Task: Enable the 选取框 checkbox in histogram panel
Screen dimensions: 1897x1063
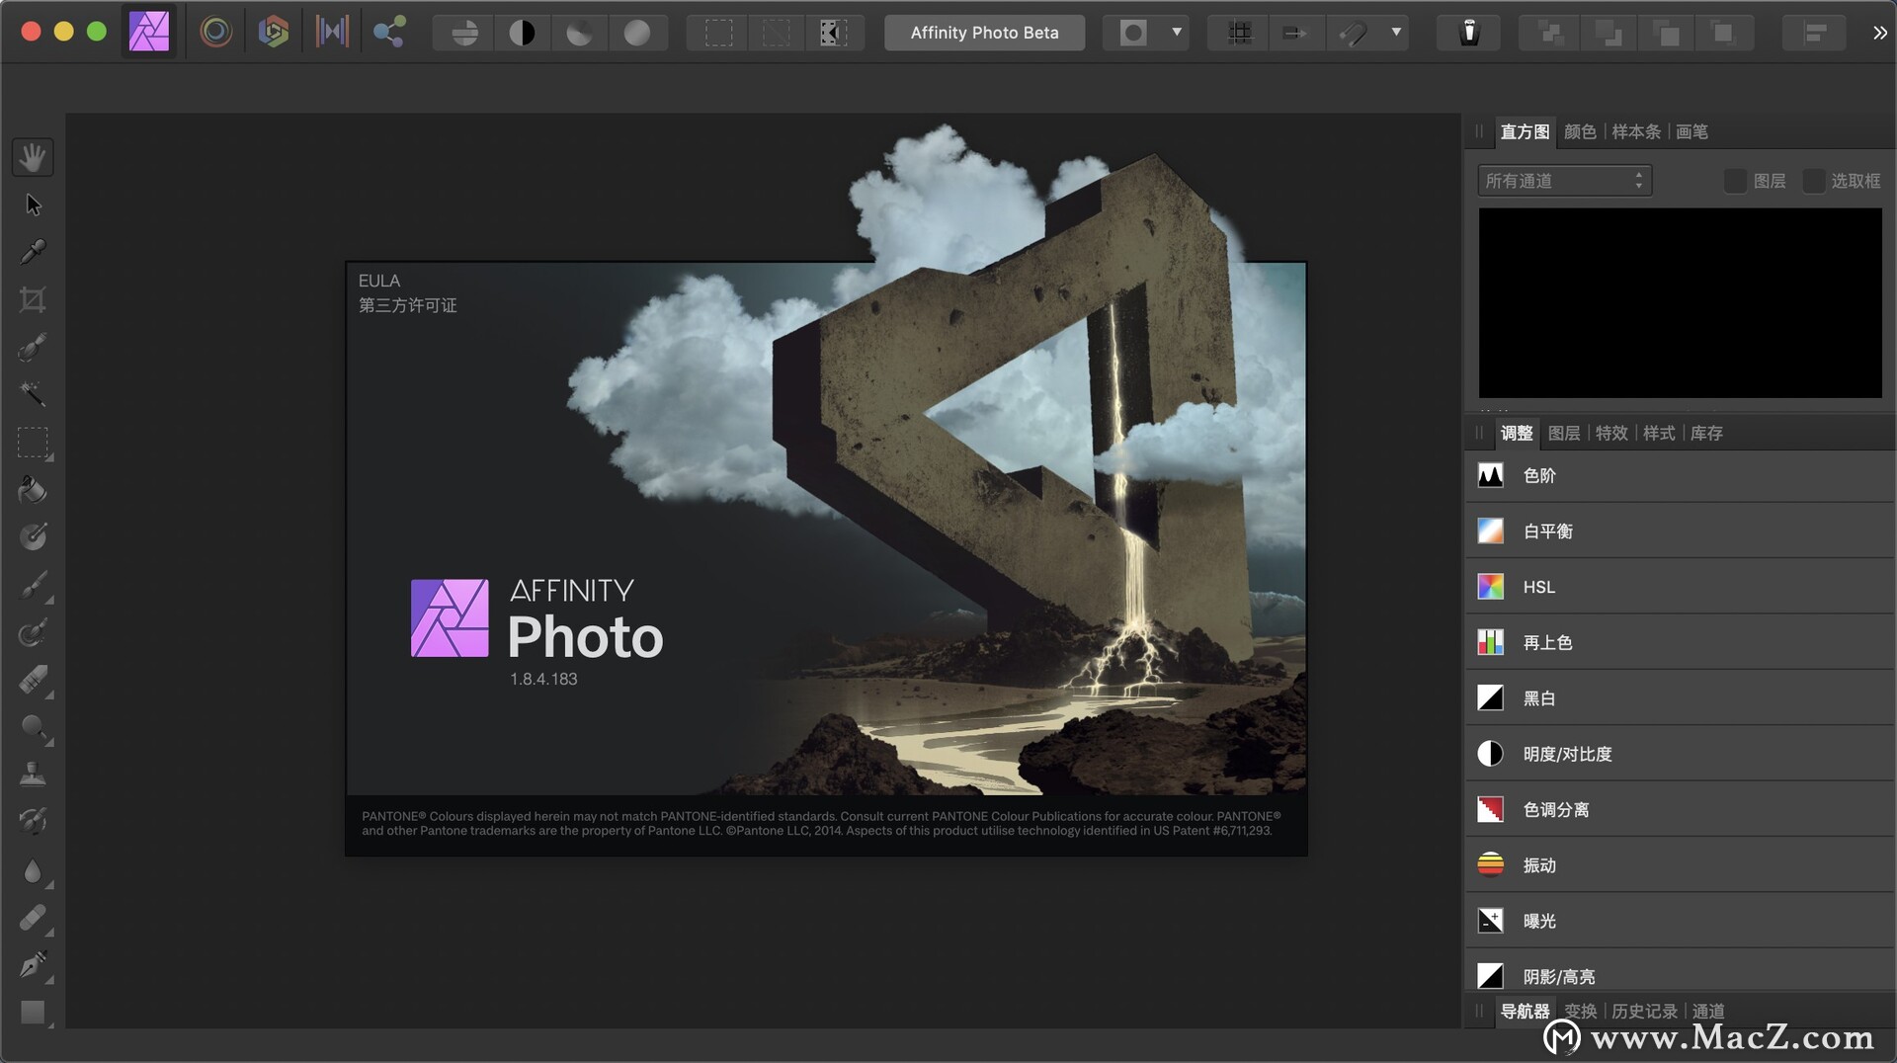Action: (1814, 181)
